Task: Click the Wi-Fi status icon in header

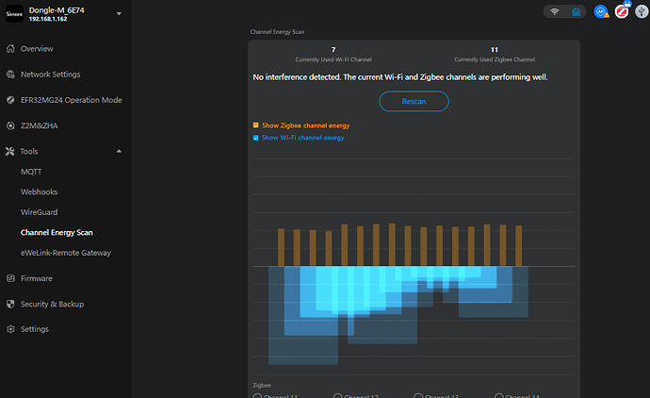Action: pyautogui.click(x=555, y=12)
